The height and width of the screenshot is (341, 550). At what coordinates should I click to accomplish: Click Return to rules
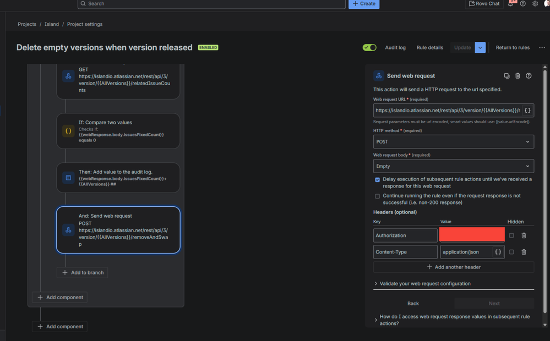pyautogui.click(x=513, y=48)
